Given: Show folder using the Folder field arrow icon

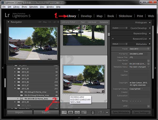Looking at the screenshot, I should point(148,64).
